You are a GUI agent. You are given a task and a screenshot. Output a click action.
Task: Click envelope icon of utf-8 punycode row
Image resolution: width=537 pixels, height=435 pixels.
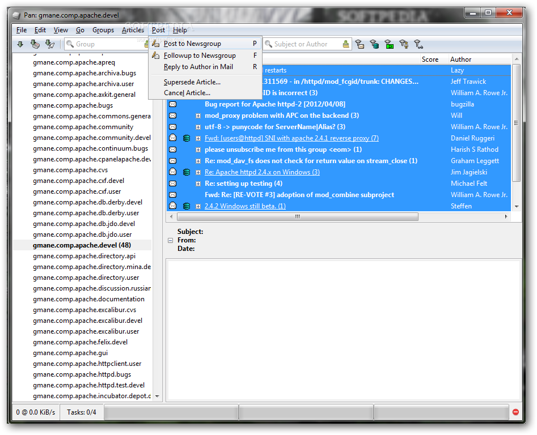(x=173, y=127)
